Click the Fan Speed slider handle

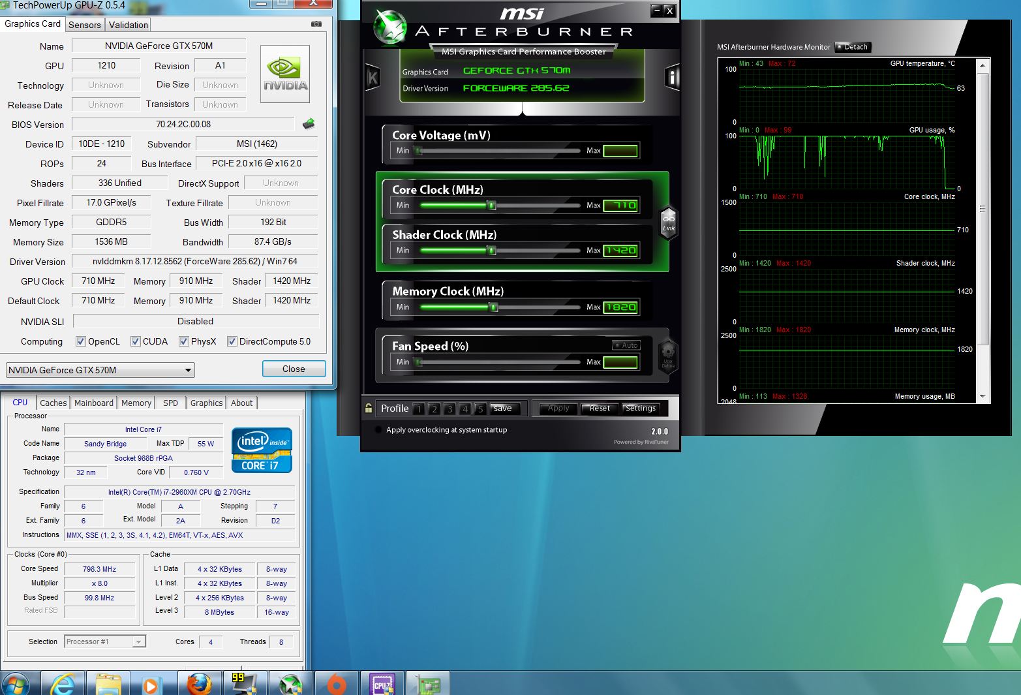418,362
